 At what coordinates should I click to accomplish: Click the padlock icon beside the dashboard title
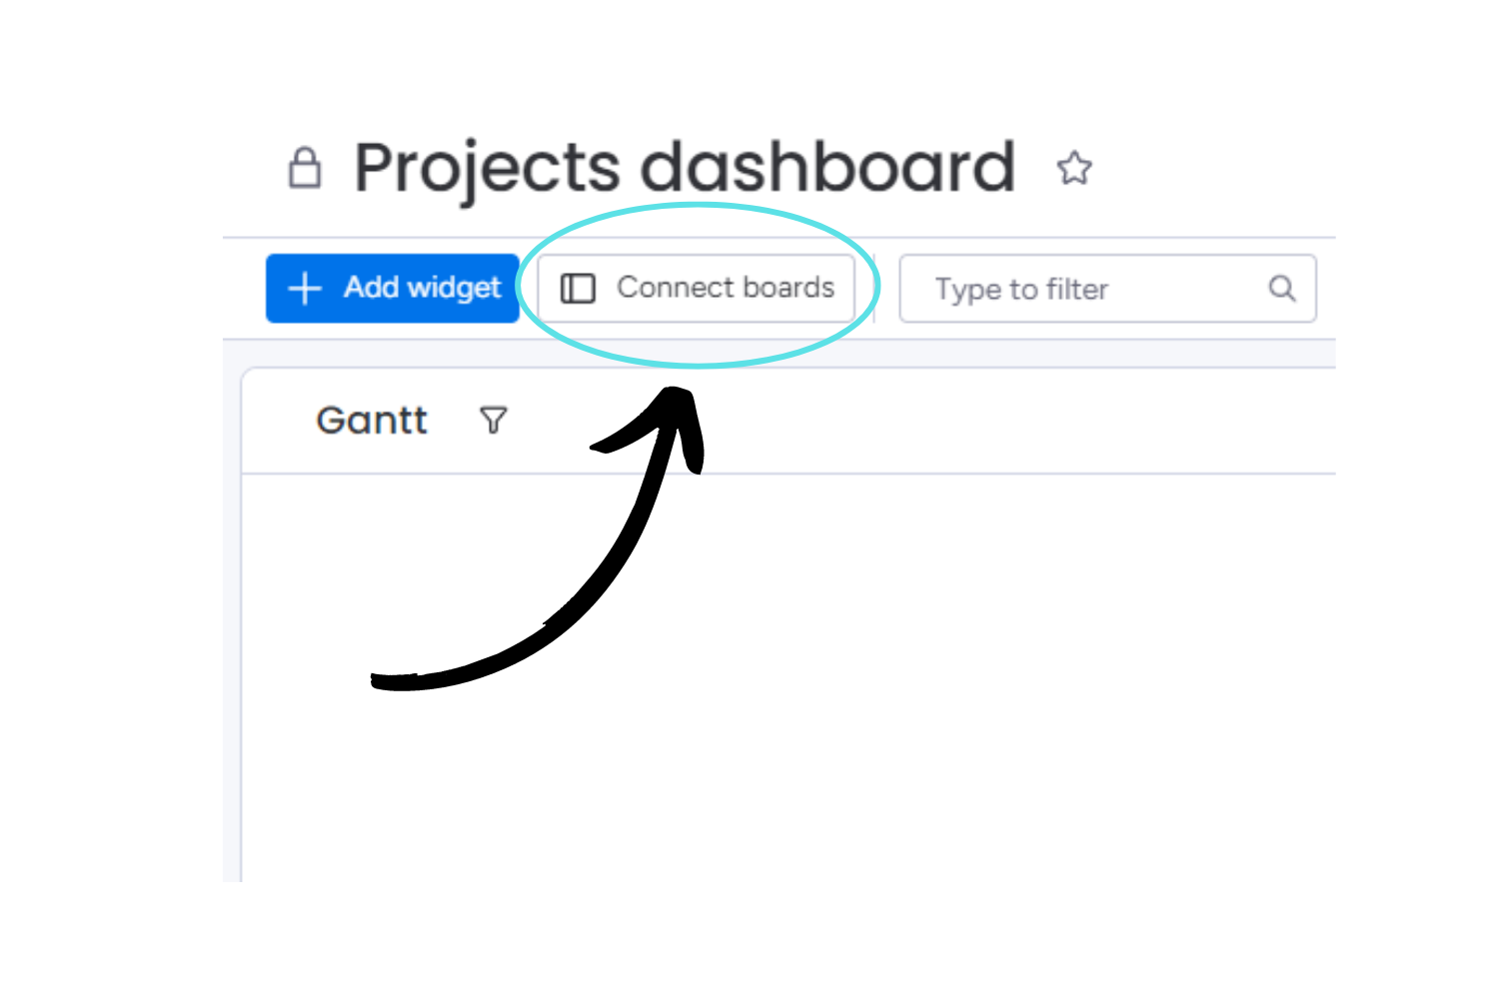305,167
